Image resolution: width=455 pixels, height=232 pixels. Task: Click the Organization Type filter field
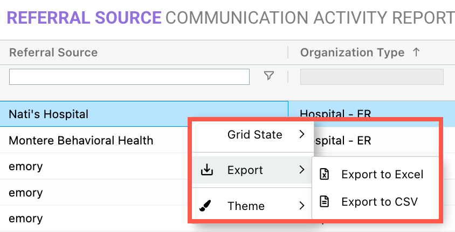click(x=371, y=76)
